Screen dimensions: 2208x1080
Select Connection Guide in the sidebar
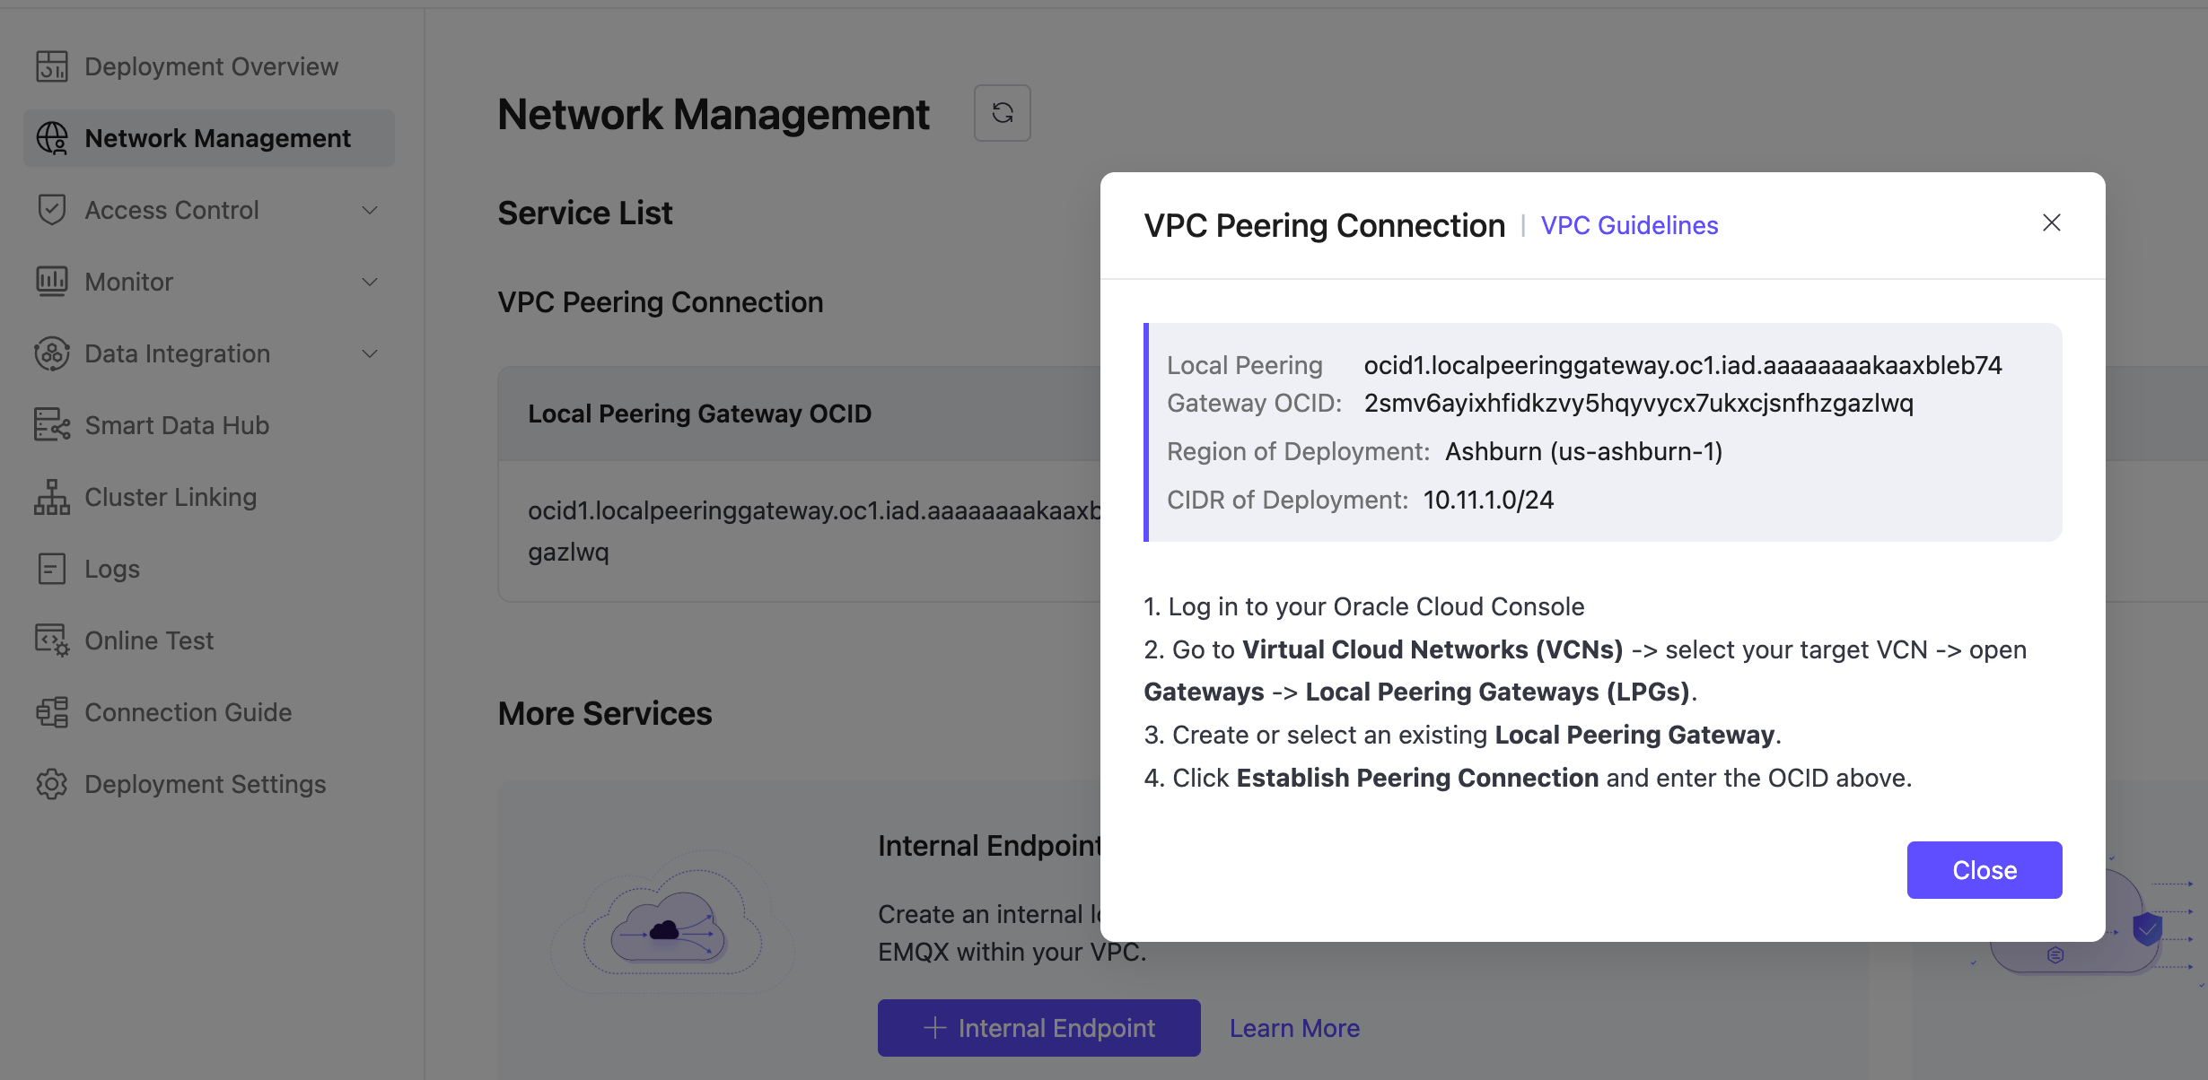point(188,711)
